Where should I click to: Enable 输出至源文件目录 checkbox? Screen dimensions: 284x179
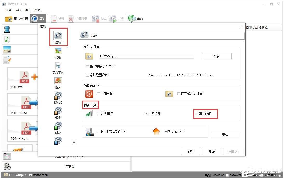(x=87, y=67)
